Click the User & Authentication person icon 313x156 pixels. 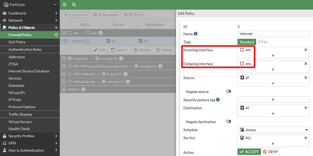pyautogui.click(x=4, y=151)
